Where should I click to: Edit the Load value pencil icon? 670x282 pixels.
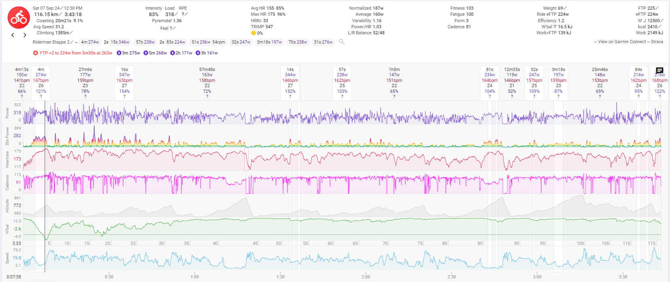pyautogui.click(x=177, y=15)
